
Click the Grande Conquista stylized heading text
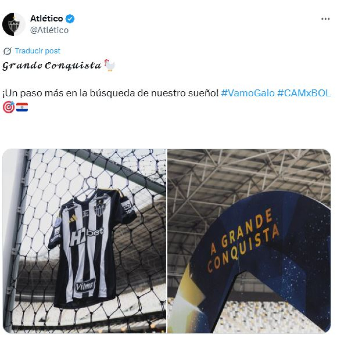coord(52,66)
